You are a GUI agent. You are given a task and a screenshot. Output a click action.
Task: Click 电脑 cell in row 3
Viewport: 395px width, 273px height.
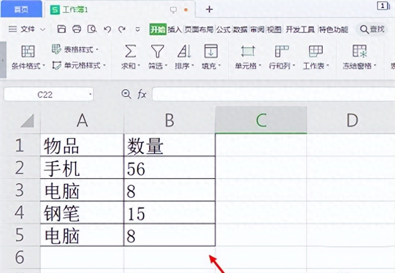coord(82,190)
